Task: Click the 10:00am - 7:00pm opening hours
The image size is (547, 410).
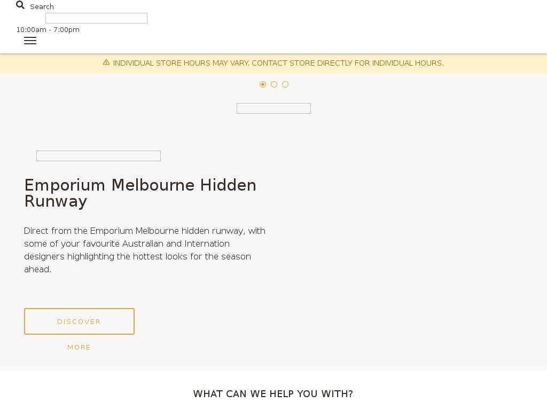Action: coord(48,30)
